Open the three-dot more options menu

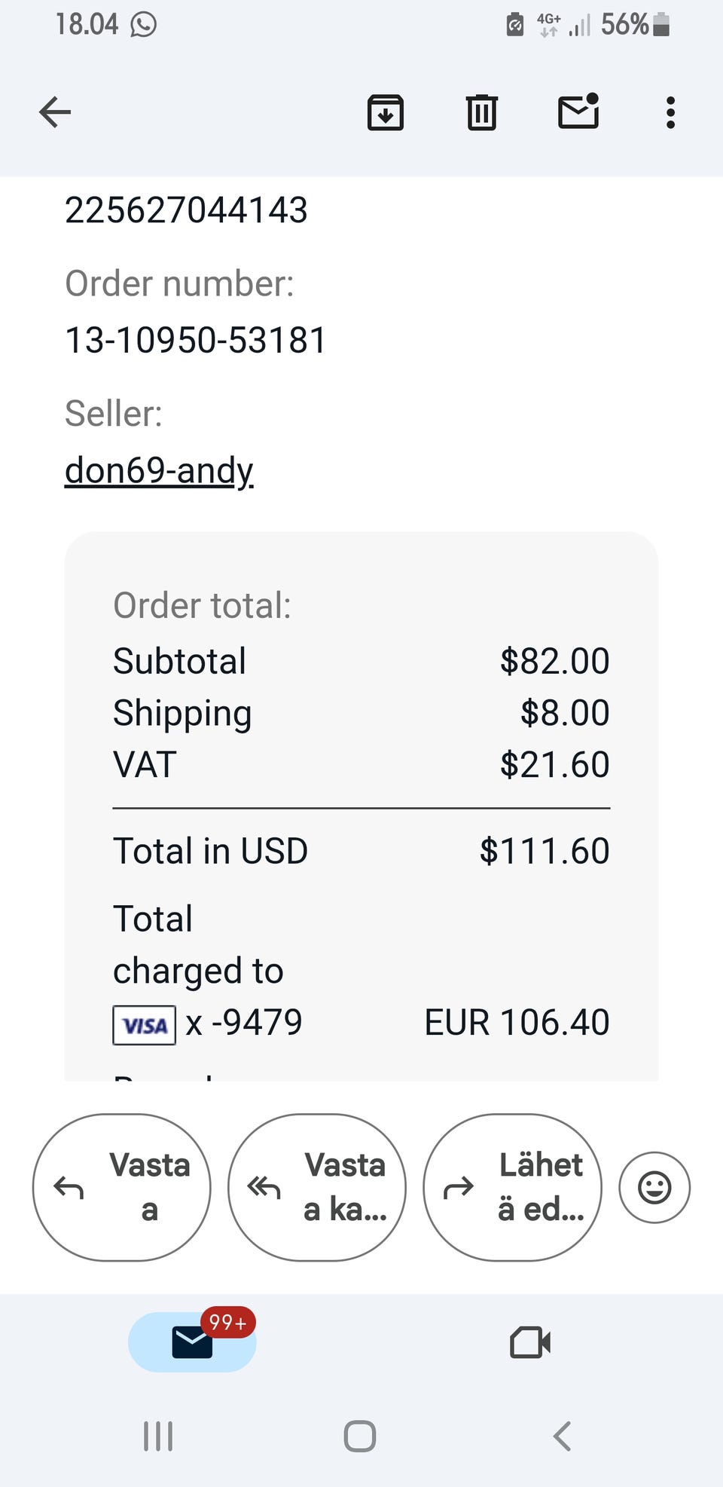[670, 113]
